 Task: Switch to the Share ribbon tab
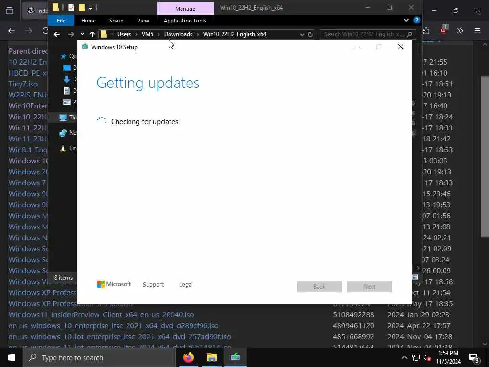[117, 21]
